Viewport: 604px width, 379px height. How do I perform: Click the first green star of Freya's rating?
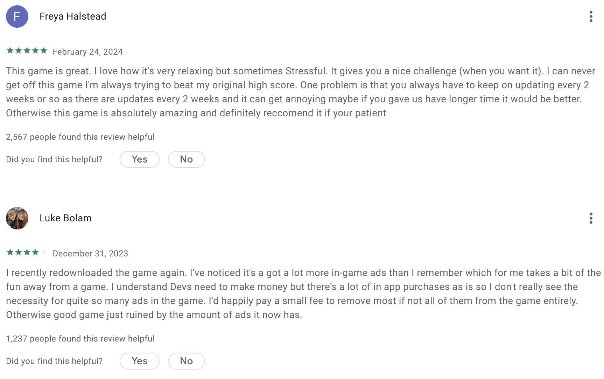tap(10, 51)
